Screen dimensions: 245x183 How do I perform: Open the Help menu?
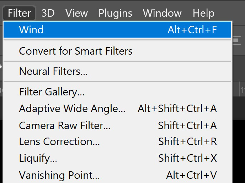click(203, 13)
